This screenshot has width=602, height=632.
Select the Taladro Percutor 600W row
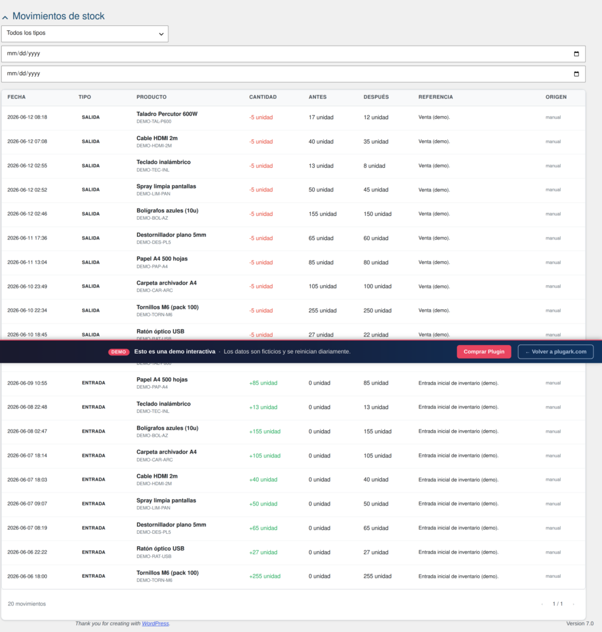coord(294,118)
